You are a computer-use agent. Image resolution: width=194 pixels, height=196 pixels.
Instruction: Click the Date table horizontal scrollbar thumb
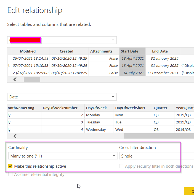point(159,136)
